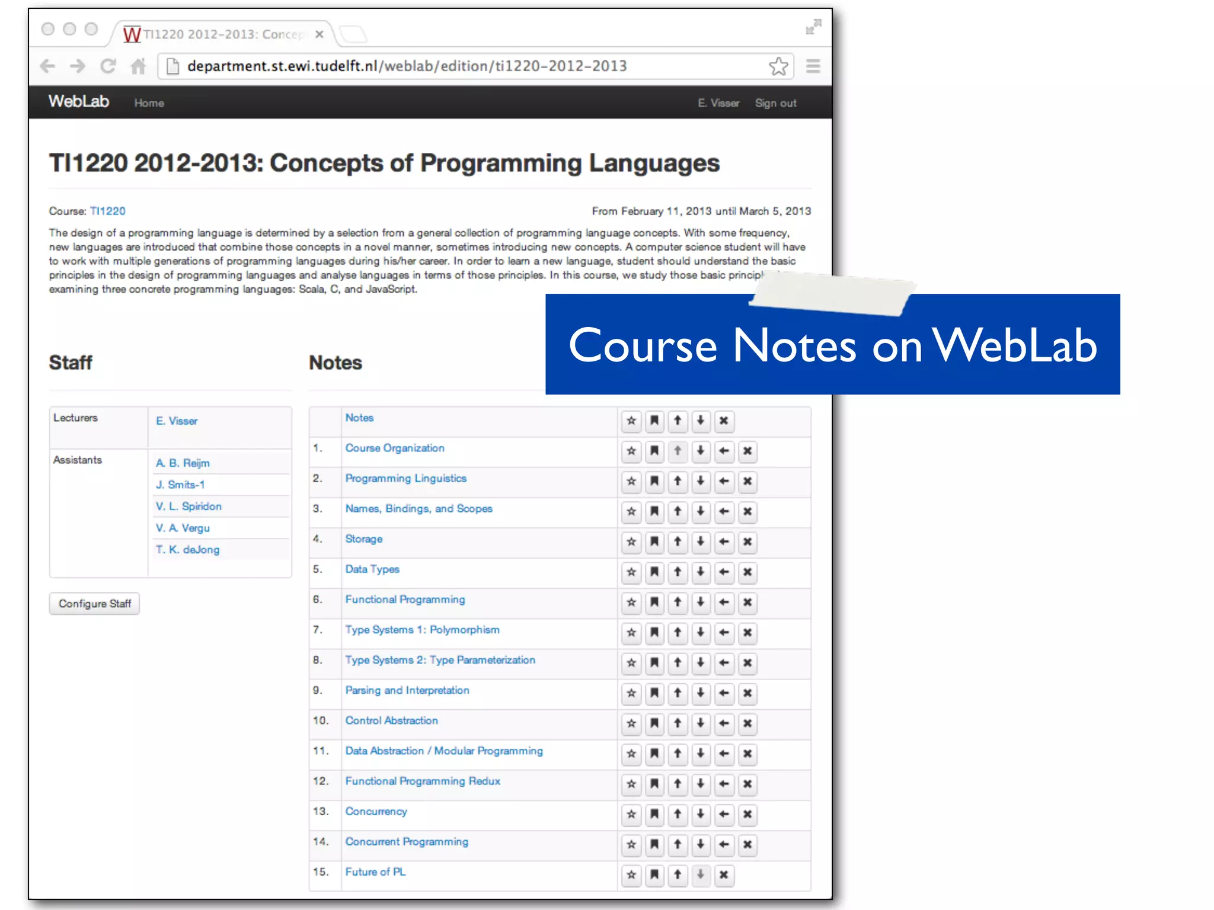Move Data Abstraction / Modular Programming down
1214x910 pixels.
click(x=701, y=754)
